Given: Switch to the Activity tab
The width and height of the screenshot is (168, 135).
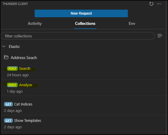Looking at the screenshot, I should [x=35, y=23].
